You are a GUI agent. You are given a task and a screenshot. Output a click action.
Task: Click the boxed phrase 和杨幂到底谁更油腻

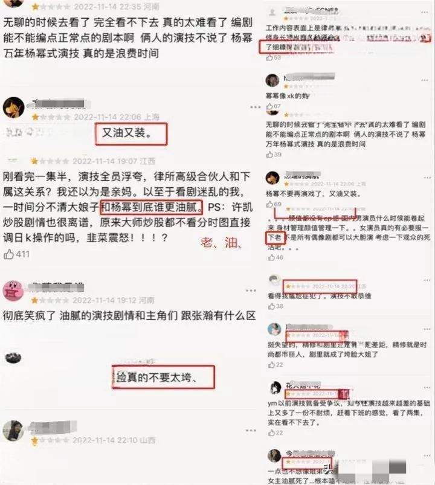[151, 207]
